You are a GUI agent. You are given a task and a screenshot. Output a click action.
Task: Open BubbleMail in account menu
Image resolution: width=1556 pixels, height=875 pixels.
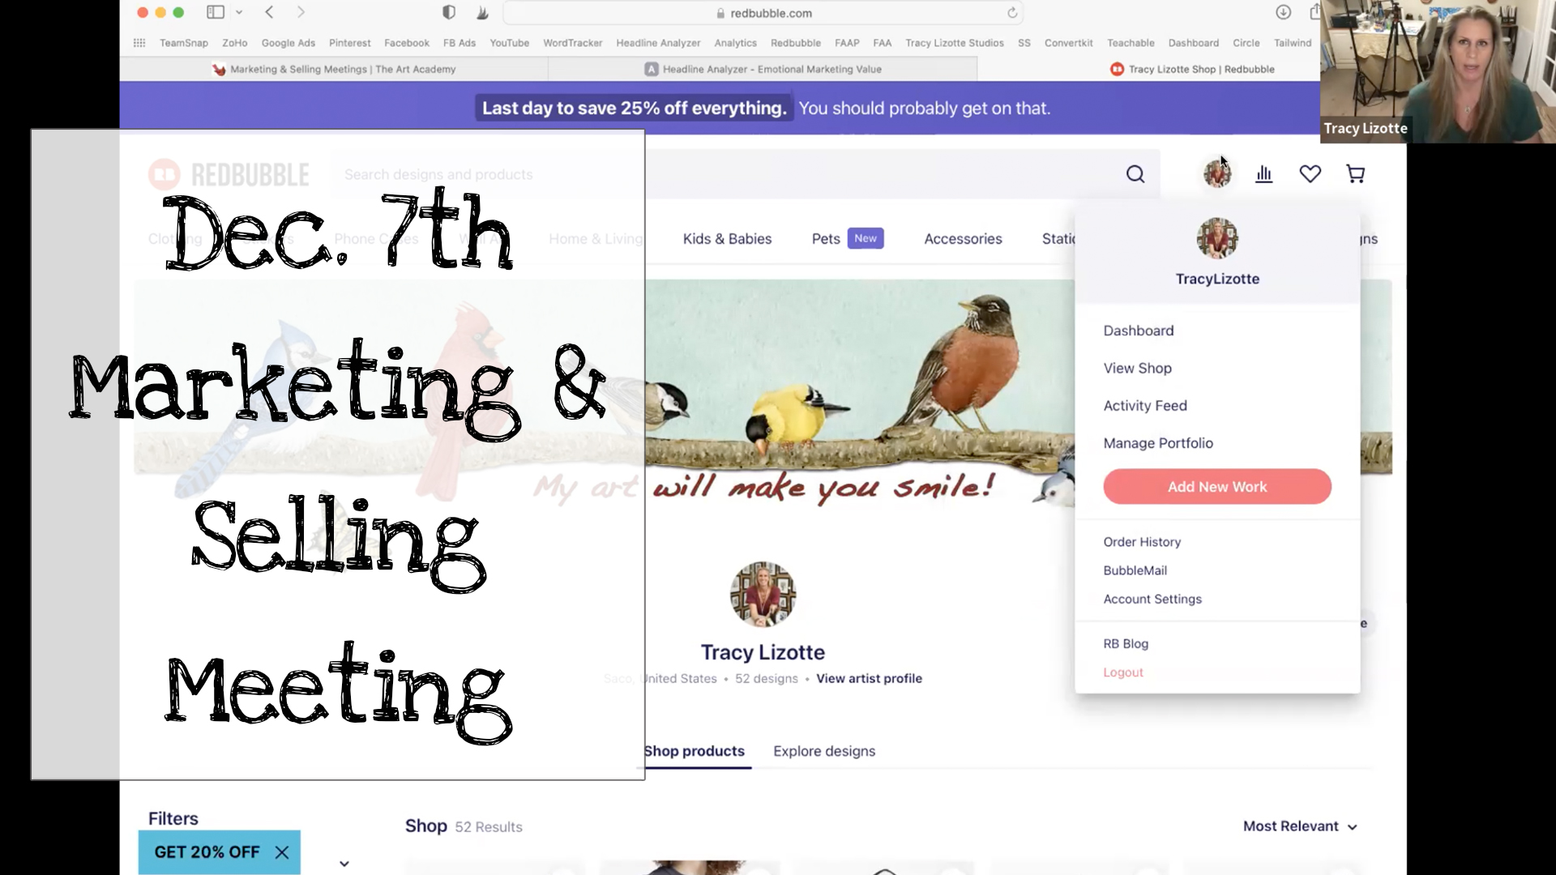point(1135,570)
